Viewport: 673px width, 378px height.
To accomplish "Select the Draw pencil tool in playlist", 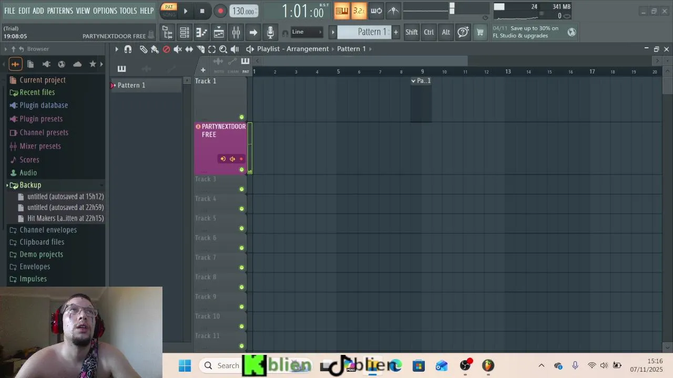I will (x=144, y=49).
